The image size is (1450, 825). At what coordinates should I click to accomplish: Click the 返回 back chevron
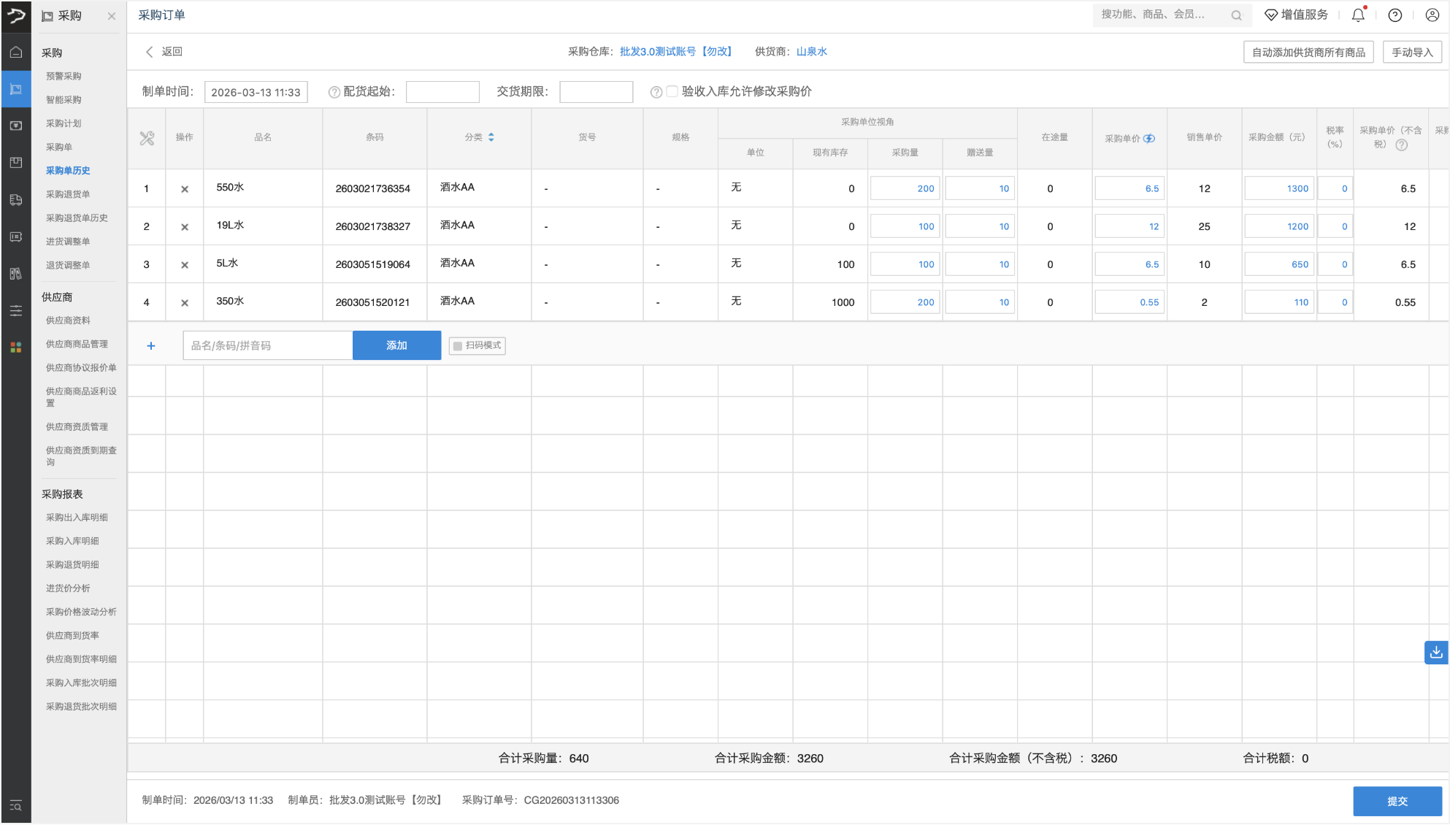150,52
